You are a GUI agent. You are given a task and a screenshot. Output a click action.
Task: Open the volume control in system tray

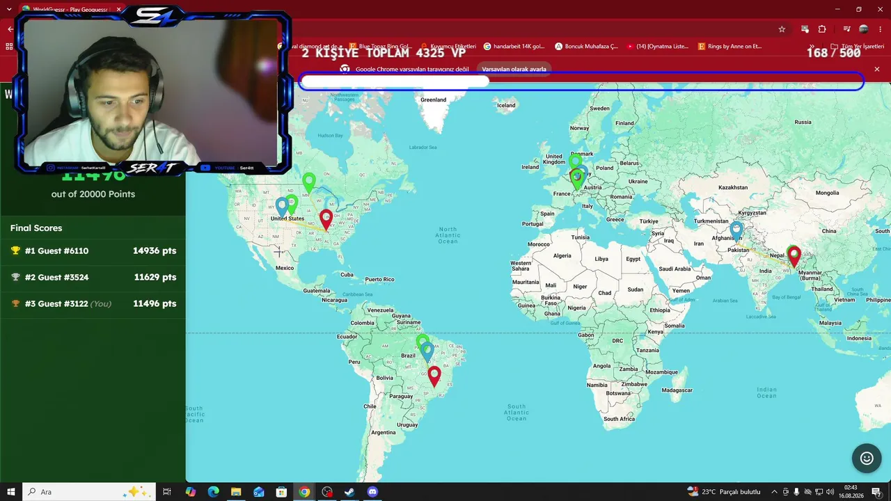pyautogui.click(x=830, y=492)
